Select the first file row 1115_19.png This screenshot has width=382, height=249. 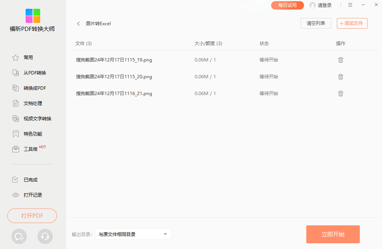tap(114, 60)
